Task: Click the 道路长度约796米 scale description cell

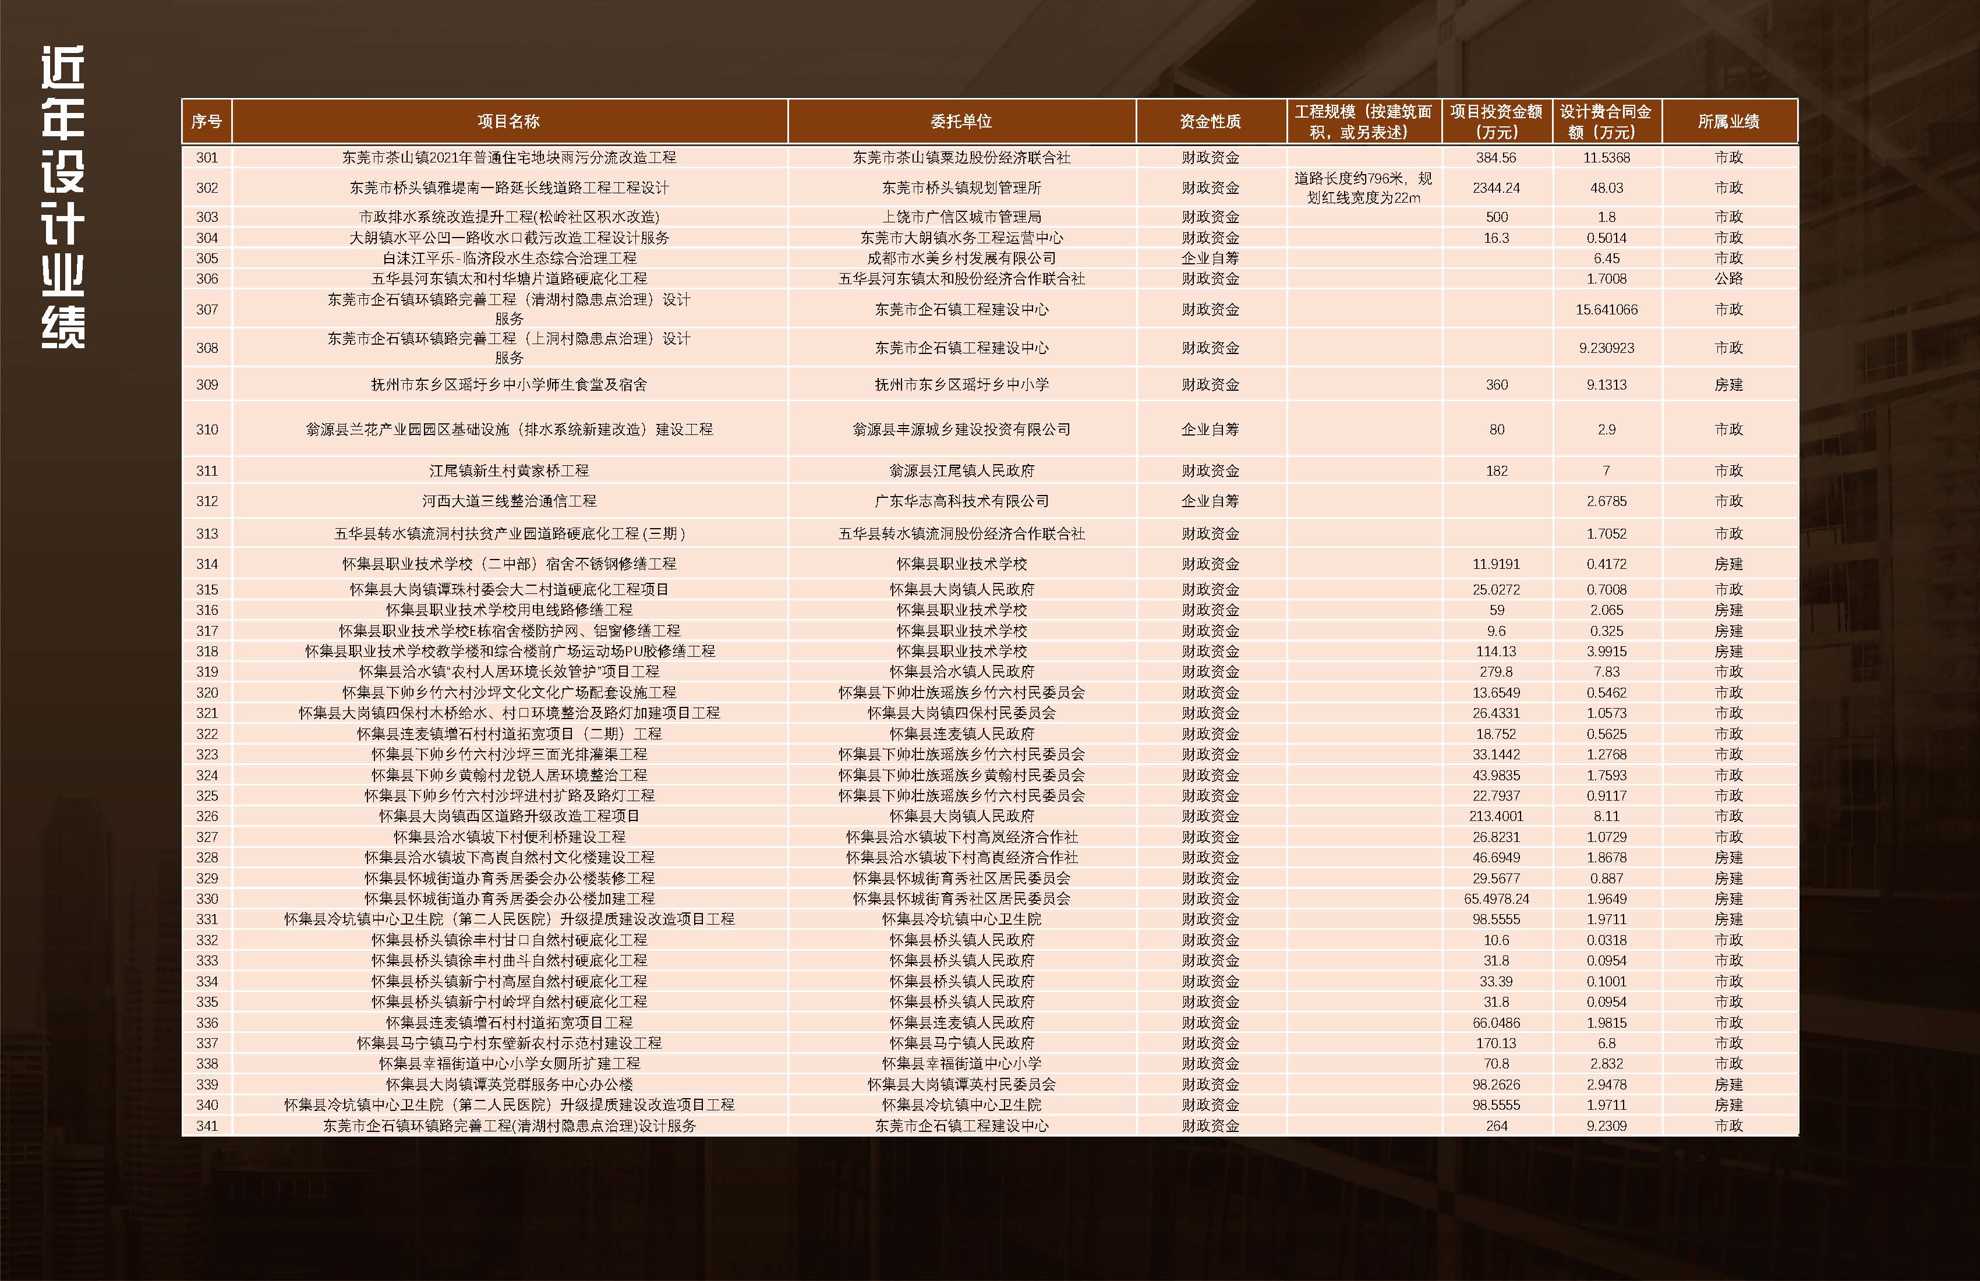Action: (1363, 188)
